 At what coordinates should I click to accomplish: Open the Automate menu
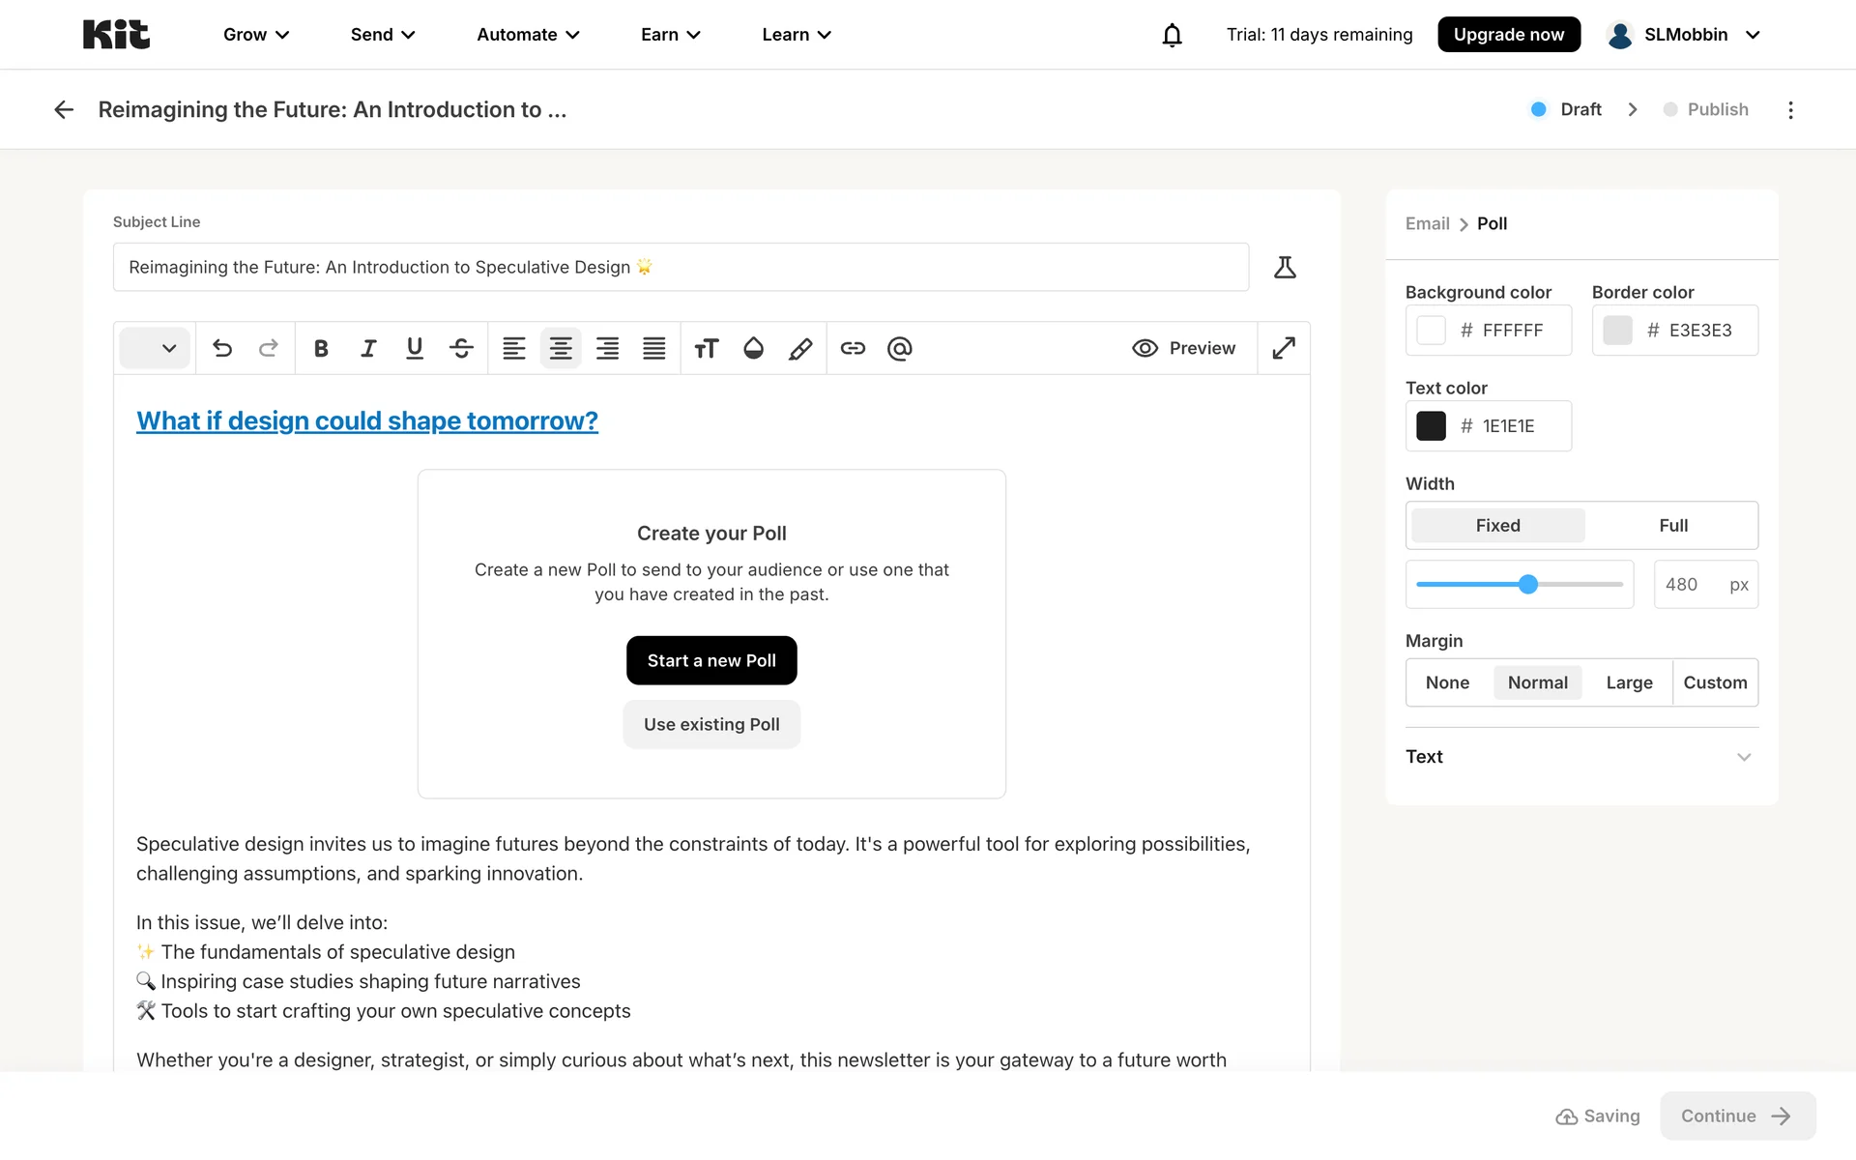528,35
